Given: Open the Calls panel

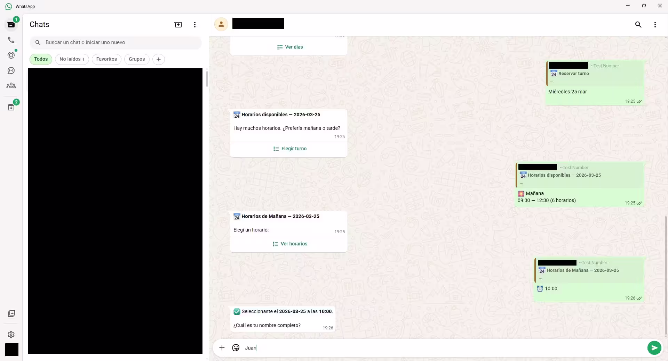Looking at the screenshot, I should click(x=11, y=40).
